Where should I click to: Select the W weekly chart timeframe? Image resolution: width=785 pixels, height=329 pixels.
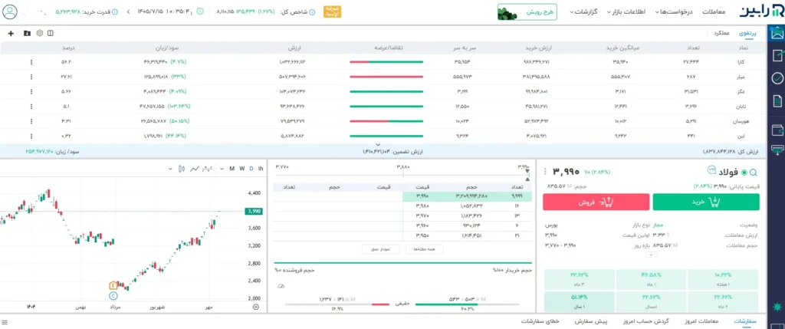coord(241,169)
